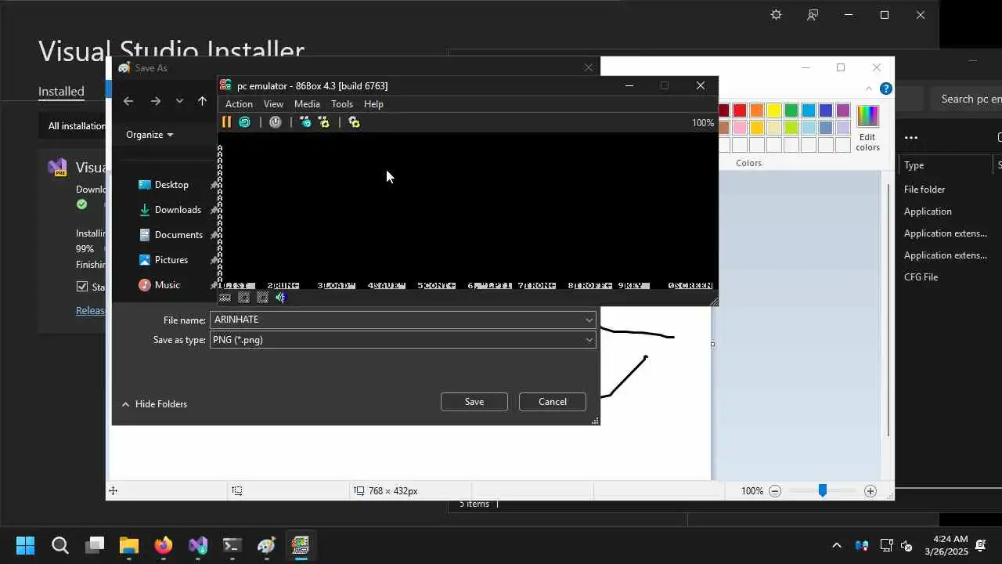Click the Paint zoom slider handle
The height and width of the screenshot is (564, 1002).
click(x=822, y=490)
